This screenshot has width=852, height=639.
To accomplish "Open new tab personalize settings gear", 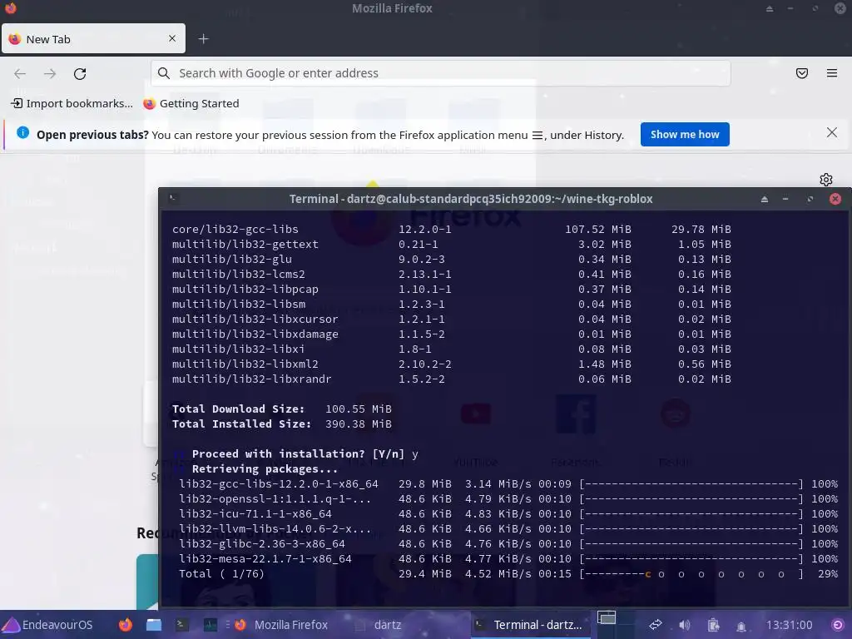I will tap(826, 180).
